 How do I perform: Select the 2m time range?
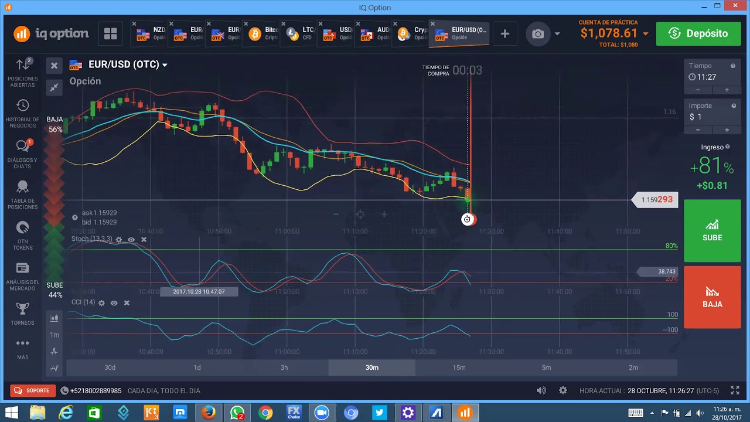coord(633,367)
